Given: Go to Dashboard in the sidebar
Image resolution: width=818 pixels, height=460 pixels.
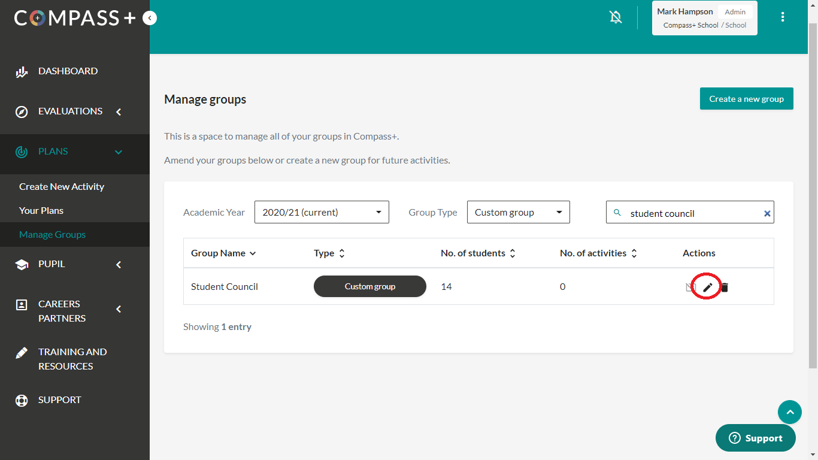Looking at the screenshot, I should (x=68, y=71).
